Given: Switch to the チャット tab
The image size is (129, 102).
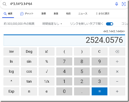Looking at the screenshot, I should [x=27, y=14].
